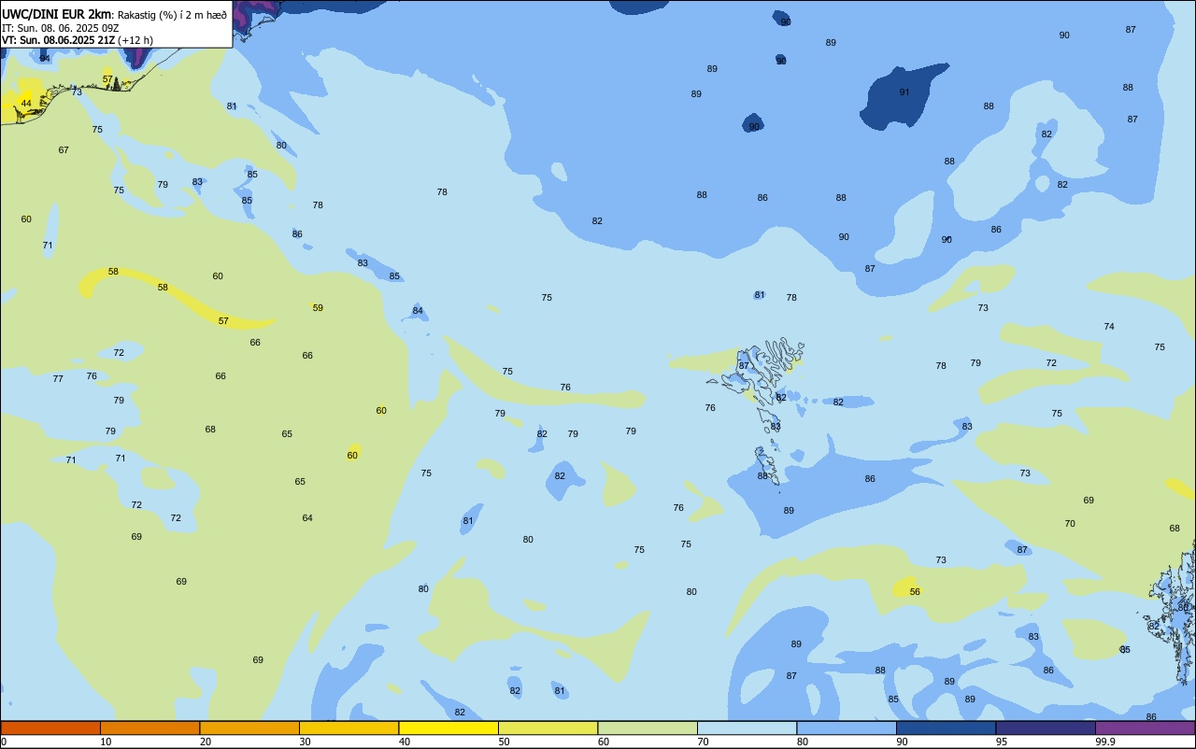This screenshot has width=1196, height=749.
Task: Click the value 56 on the yellow spot
Action: 915,591
